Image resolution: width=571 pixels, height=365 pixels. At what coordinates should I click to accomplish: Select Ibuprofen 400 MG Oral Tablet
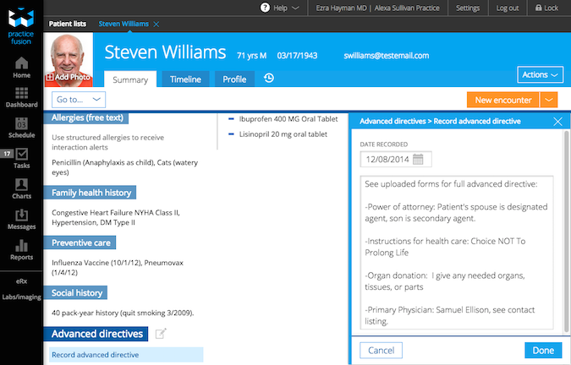[x=288, y=119]
